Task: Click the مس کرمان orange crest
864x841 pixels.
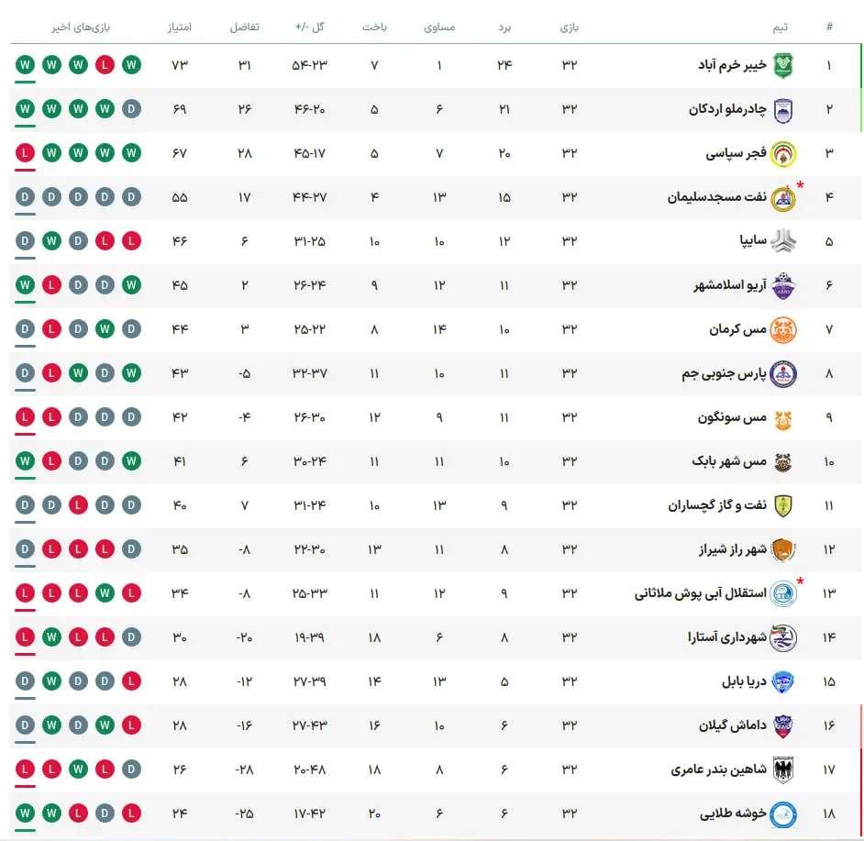Action: pos(782,329)
